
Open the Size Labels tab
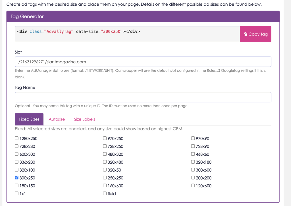(x=84, y=119)
